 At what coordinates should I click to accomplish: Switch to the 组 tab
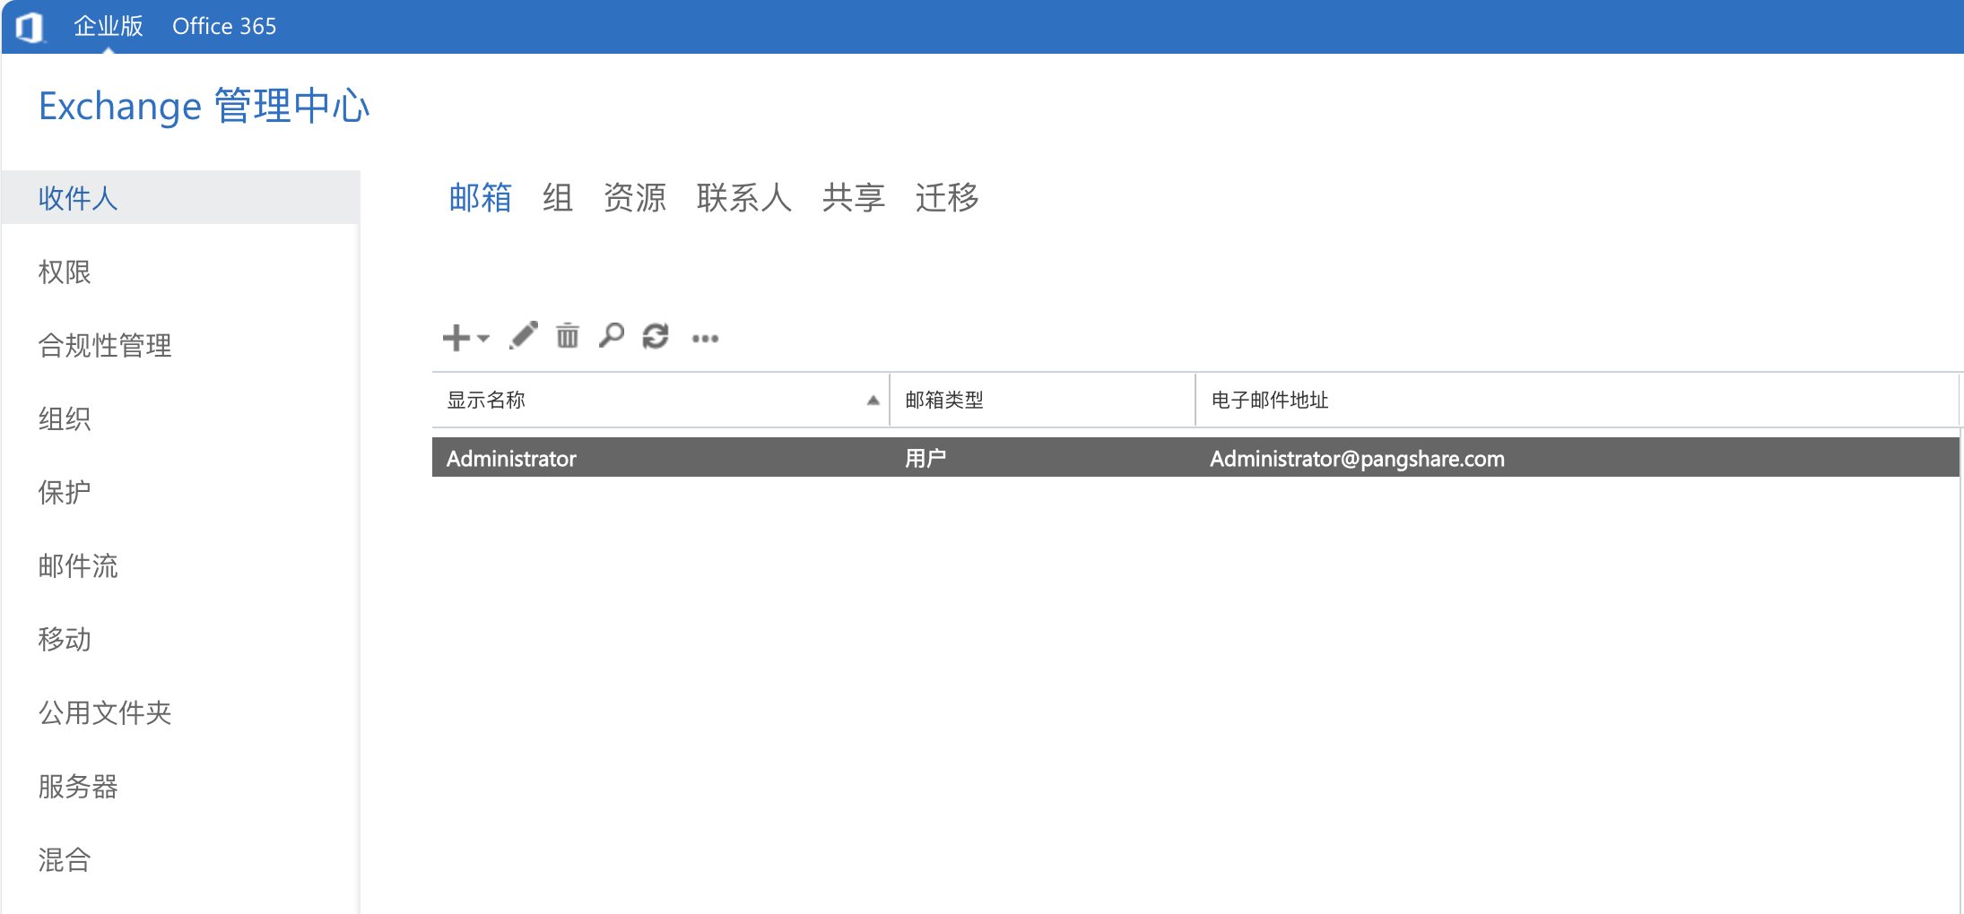tap(558, 198)
